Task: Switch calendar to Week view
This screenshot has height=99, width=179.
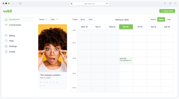Action: pos(161,19)
